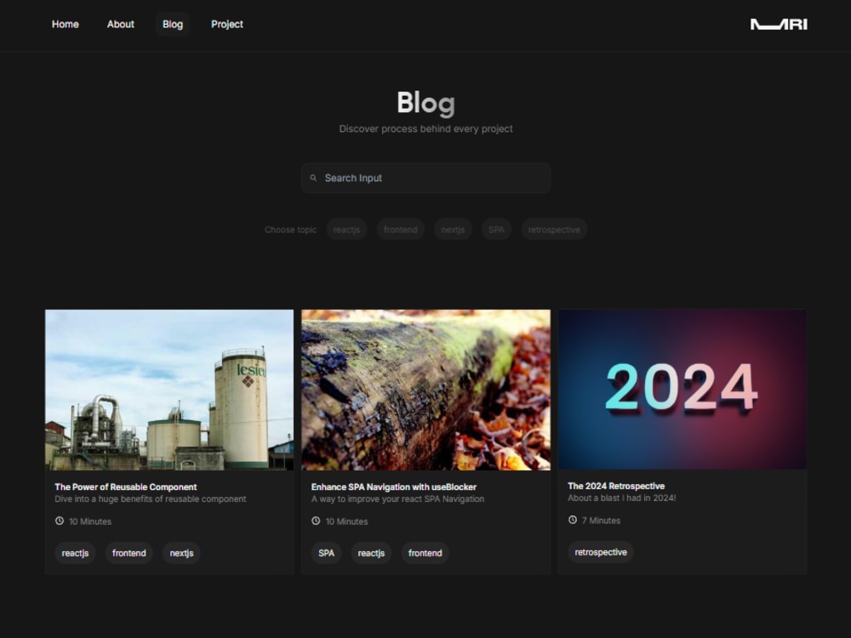
Task: Click 'A way to improve your react SPA Navigation' text
Action: tap(397, 498)
